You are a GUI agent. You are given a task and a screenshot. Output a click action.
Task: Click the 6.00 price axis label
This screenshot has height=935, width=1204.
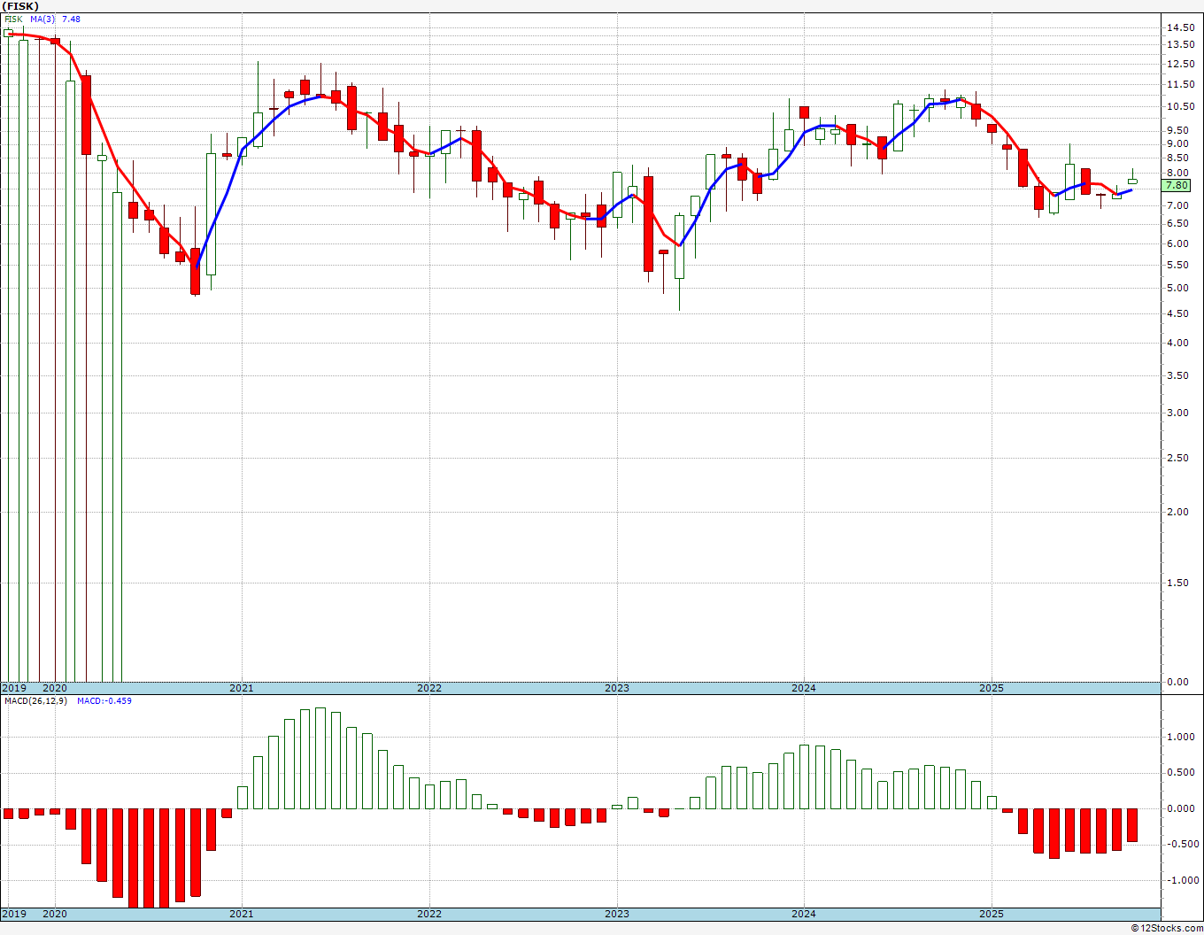[x=1177, y=243]
